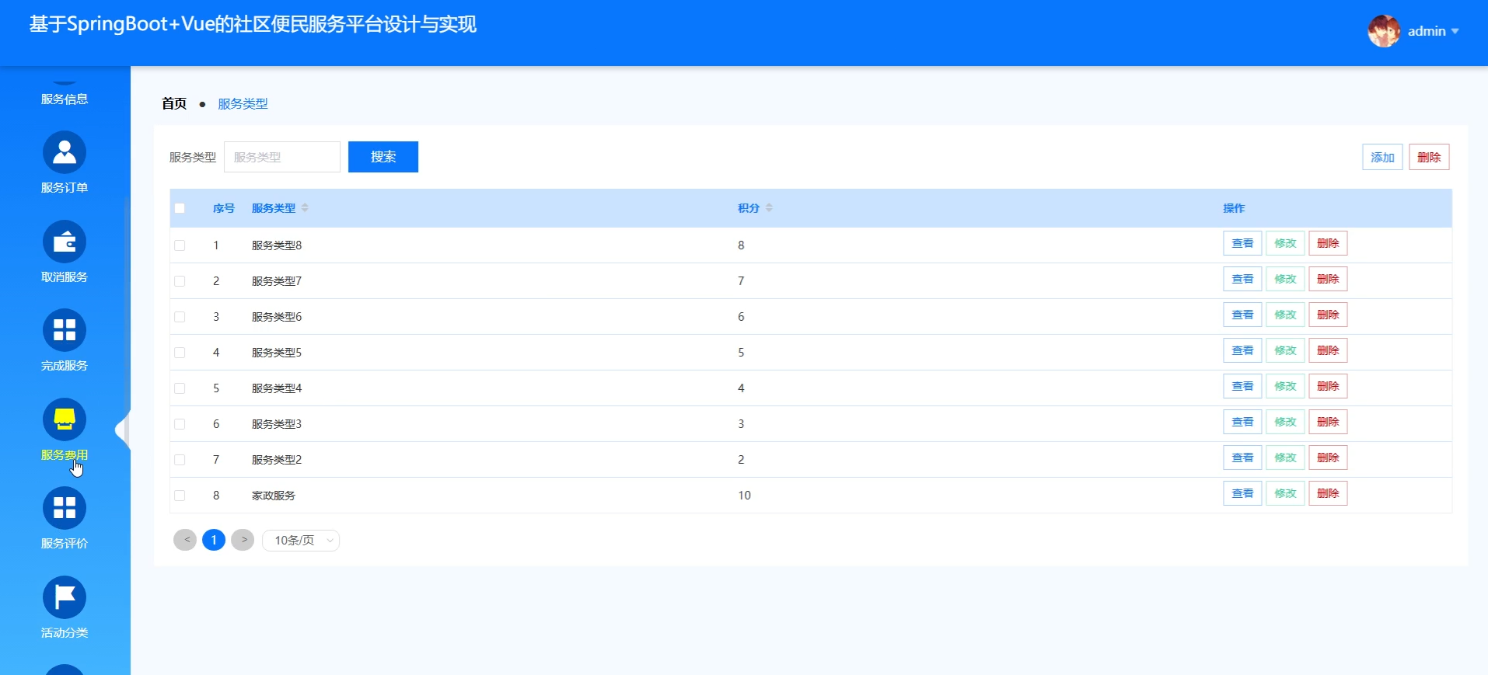Click the 添加 add button
The height and width of the screenshot is (675, 1488).
(x=1382, y=157)
